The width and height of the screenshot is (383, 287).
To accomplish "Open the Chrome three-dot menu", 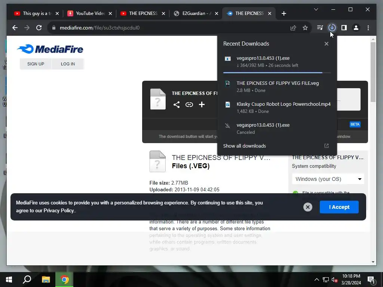I will 368,28.
